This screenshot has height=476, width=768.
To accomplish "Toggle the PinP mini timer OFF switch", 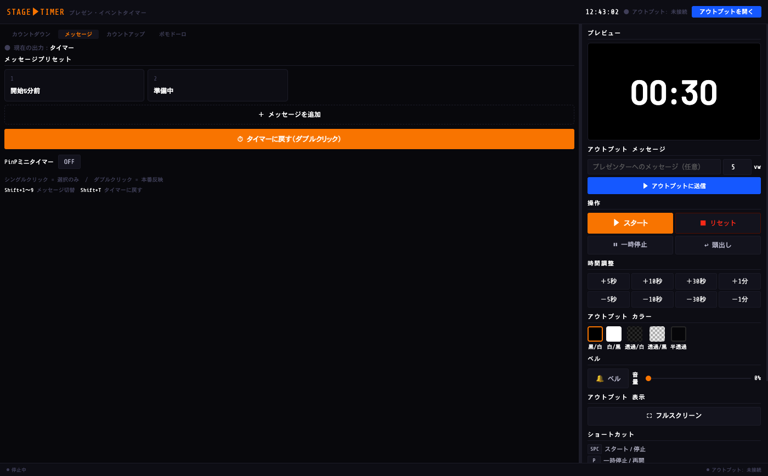I will [x=69, y=162].
